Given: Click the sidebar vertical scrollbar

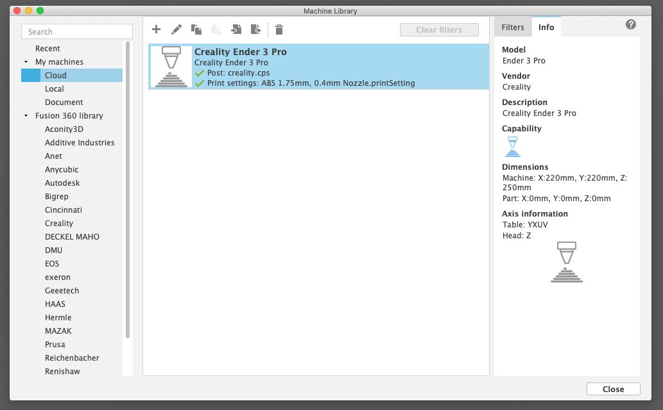Looking at the screenshot, I should [x=128, y=190].
